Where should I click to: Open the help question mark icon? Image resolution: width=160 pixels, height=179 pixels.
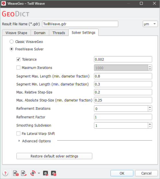point(5,173)
